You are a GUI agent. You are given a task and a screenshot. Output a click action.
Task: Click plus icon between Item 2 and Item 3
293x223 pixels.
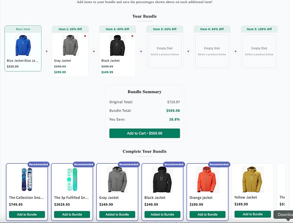click(141, 51)
